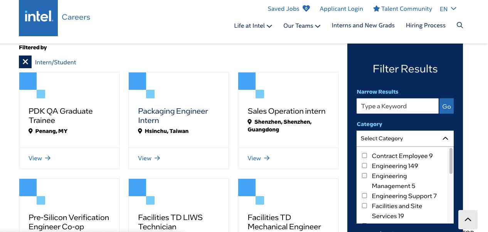Viewport: 488px width, 232px height.
Task: Click the back-to-top chevron button
Action: click(x=468, y=219)
